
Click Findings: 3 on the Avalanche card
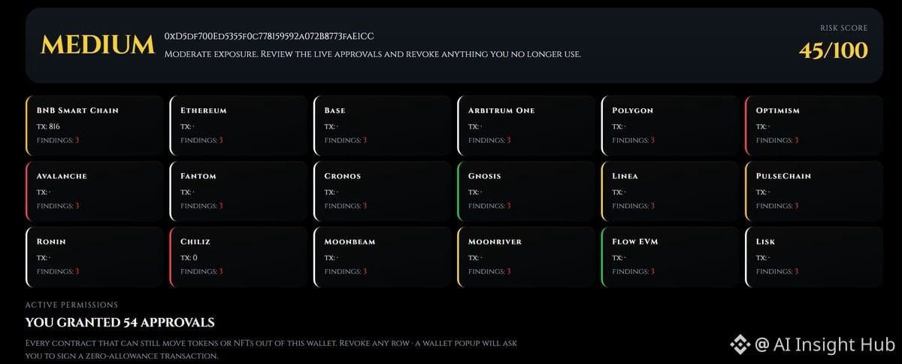pyautogui.click(x=58, y=206)
